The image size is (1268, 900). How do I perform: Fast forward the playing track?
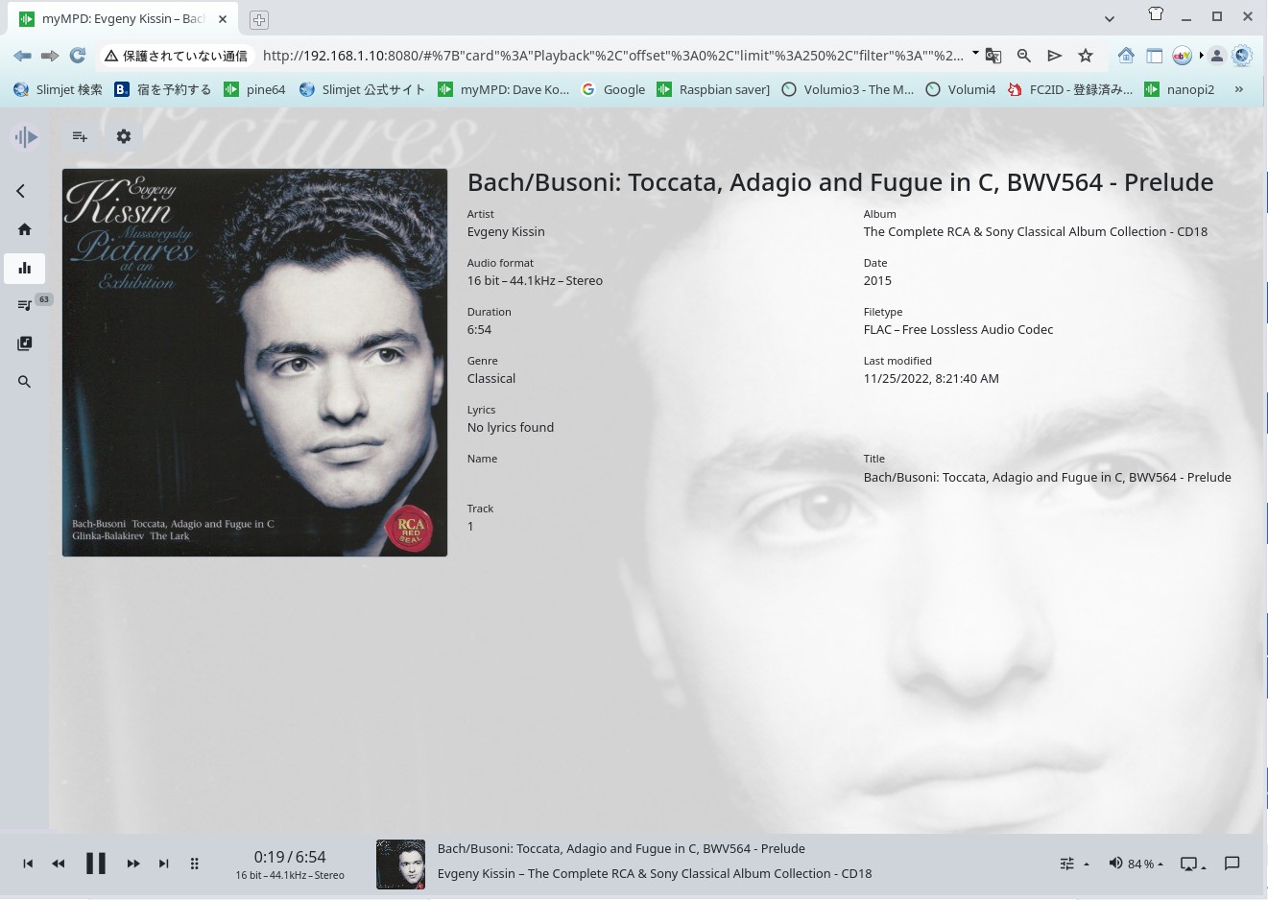point(133,864)
